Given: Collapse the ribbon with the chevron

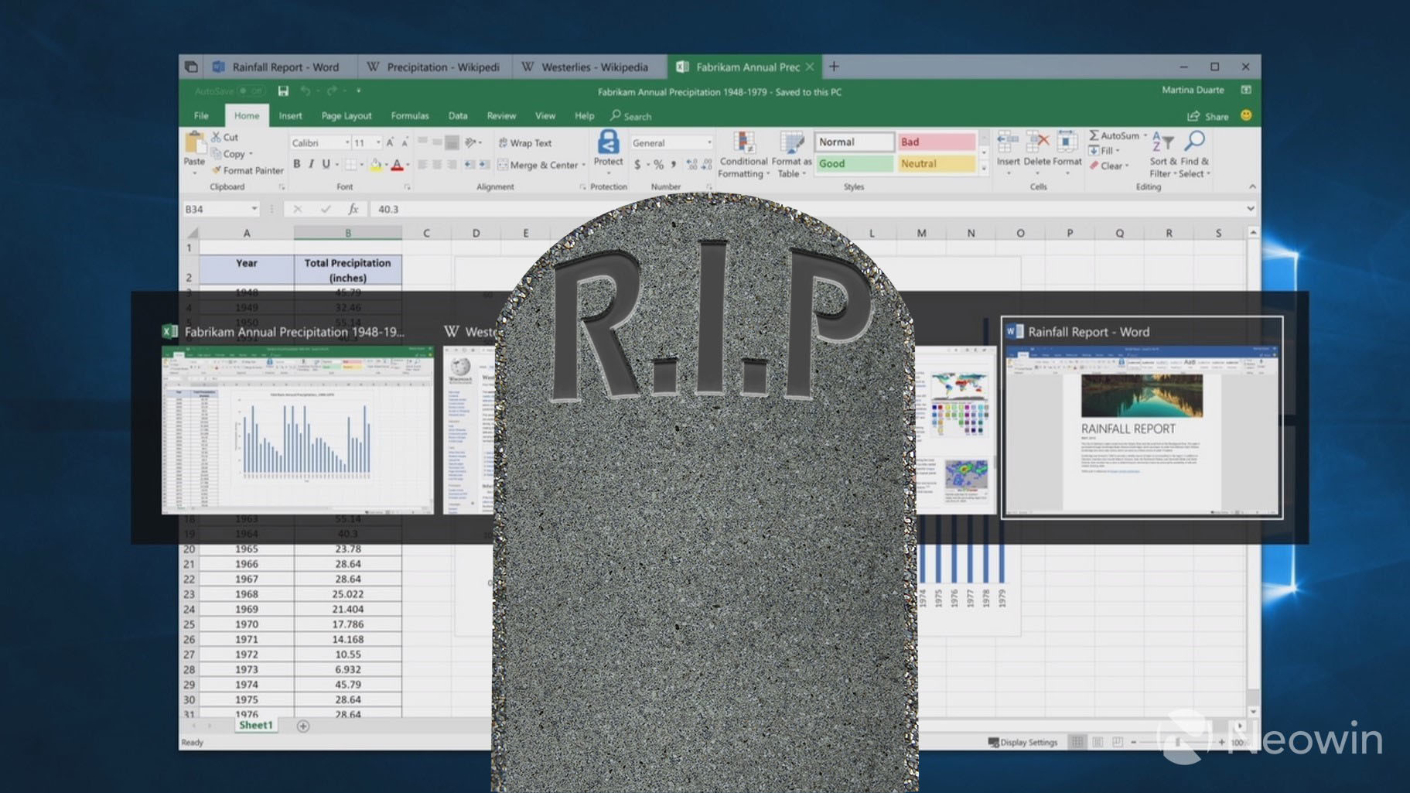Looking at the screenshot, I should pos(1251,186).
